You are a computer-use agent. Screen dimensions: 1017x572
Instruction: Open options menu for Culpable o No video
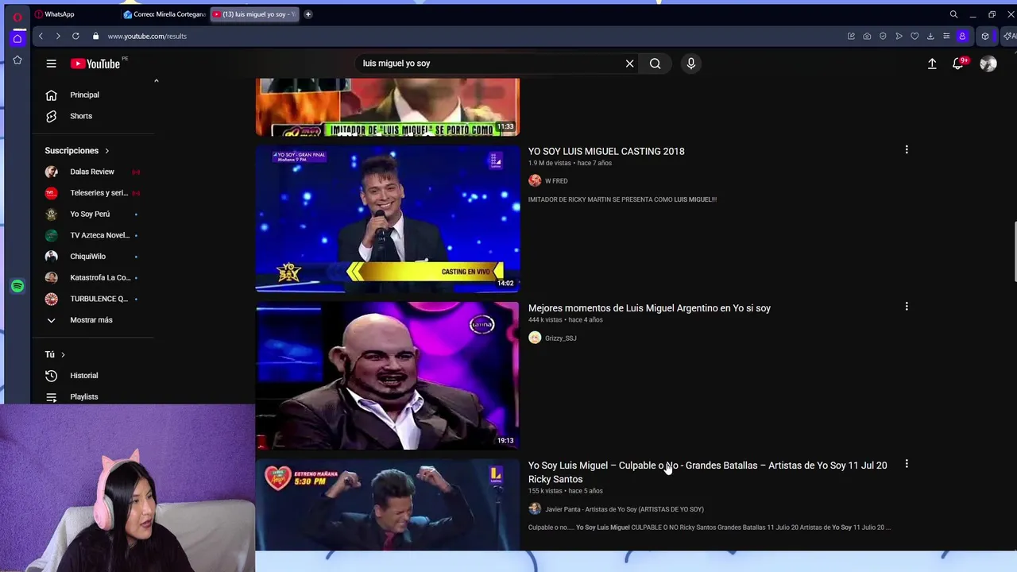point(907,464)
